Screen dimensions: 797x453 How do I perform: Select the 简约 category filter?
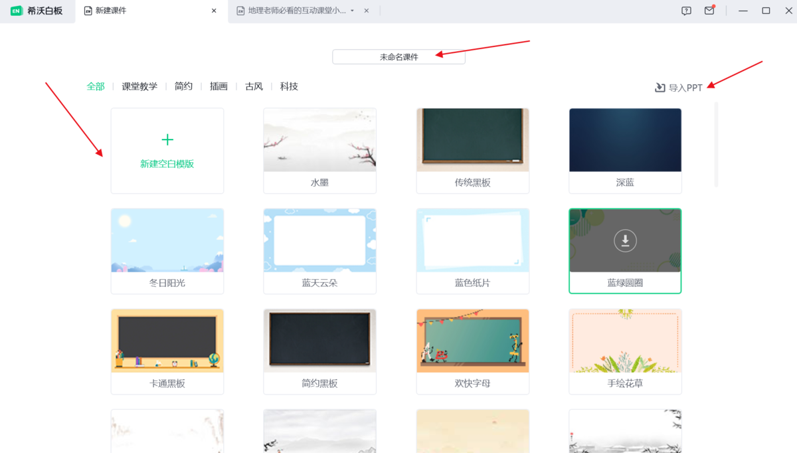(183, 86)
